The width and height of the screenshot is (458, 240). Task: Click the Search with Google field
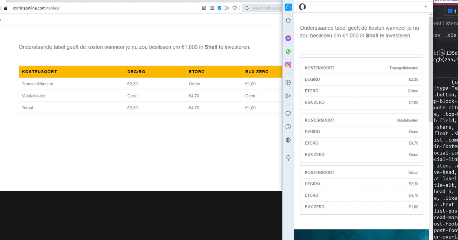[262, 8]
